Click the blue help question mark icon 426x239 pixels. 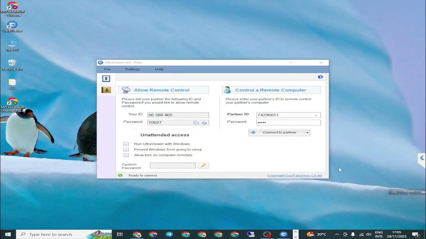coord(320,77)
